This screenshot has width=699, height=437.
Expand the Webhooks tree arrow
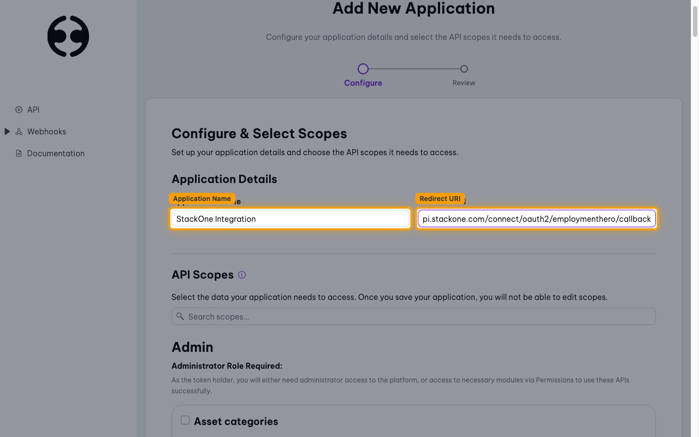tap(7, 132)
